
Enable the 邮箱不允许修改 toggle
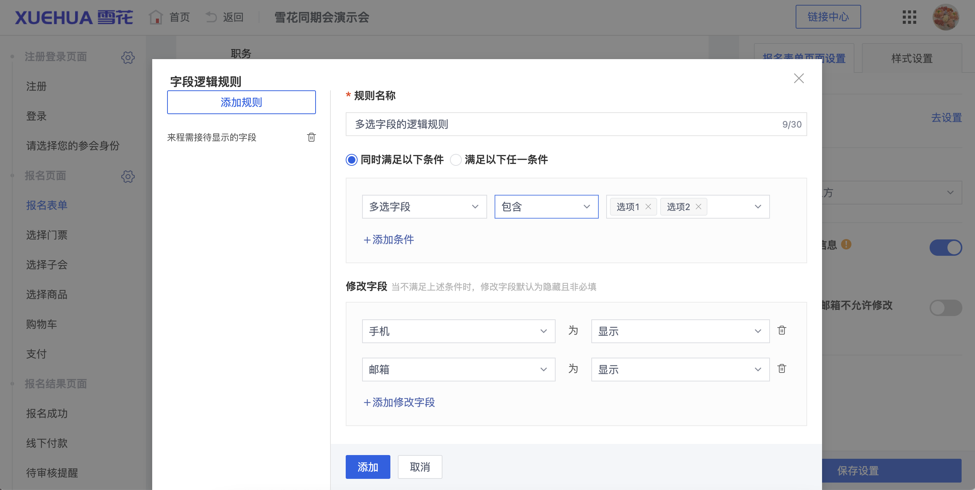click(x=946, y=308)
